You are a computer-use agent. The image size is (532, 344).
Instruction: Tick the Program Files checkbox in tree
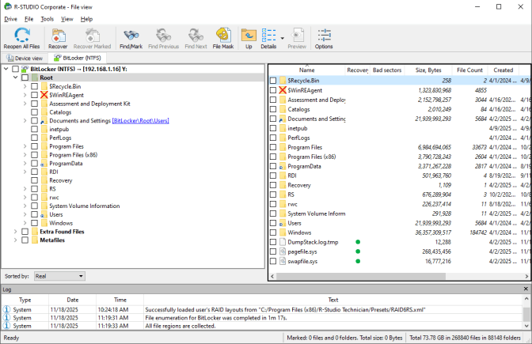34,146
